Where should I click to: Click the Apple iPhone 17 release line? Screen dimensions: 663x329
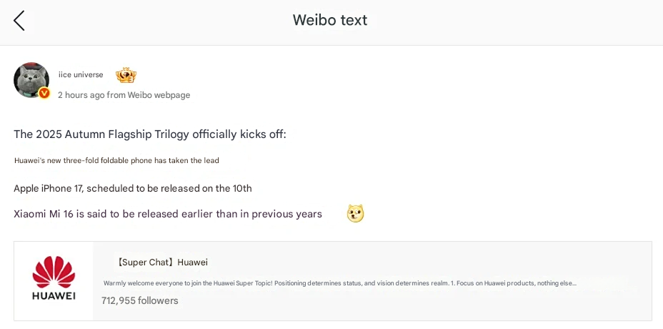point(133,188)
